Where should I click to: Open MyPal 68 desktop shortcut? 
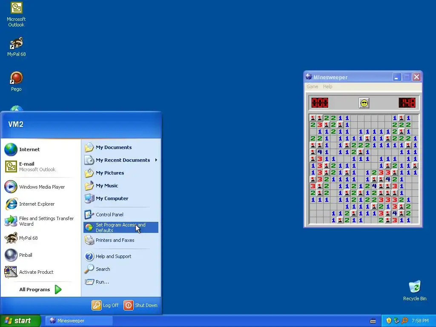coord(16,47)
